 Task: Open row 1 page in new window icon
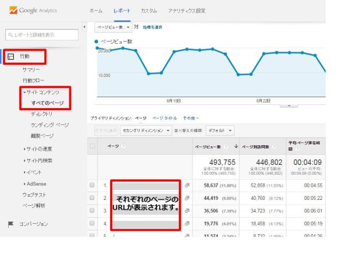(x=187, y=185)
